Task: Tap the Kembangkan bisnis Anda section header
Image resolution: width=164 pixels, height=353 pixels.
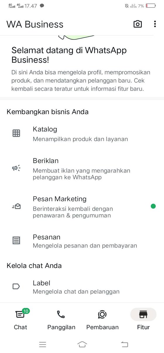Action: [x=47, y=112]
